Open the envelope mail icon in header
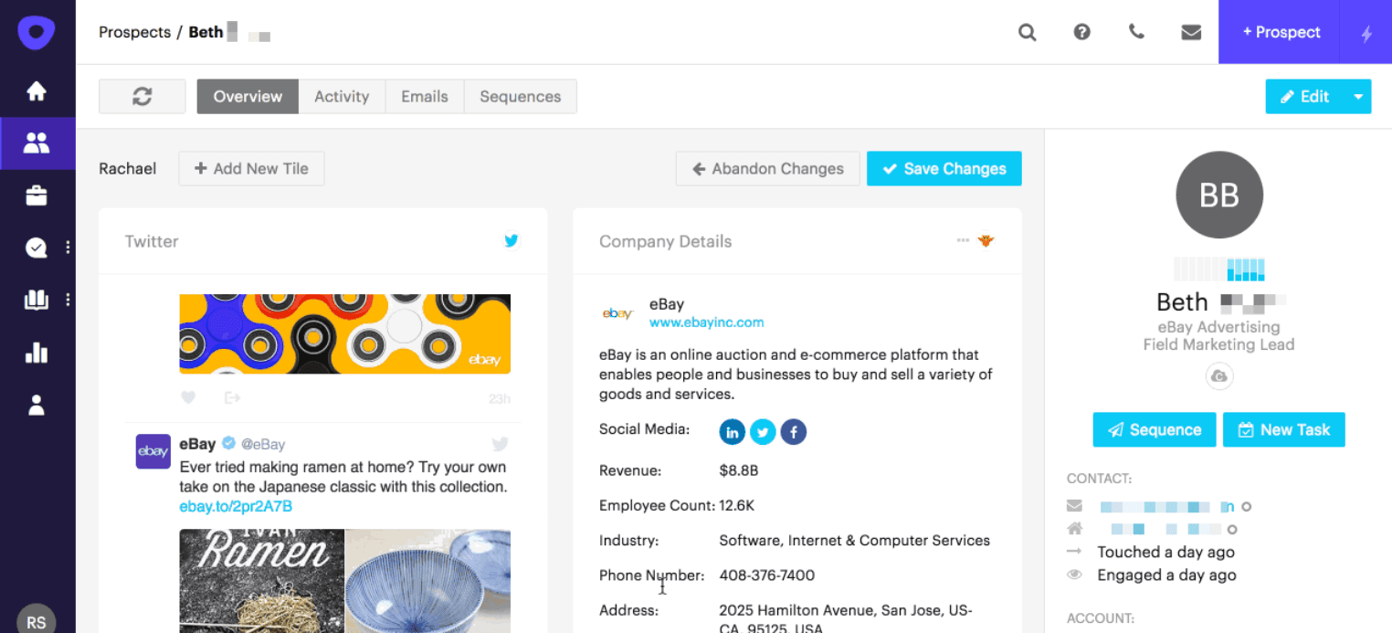 tap(1191, 33)
